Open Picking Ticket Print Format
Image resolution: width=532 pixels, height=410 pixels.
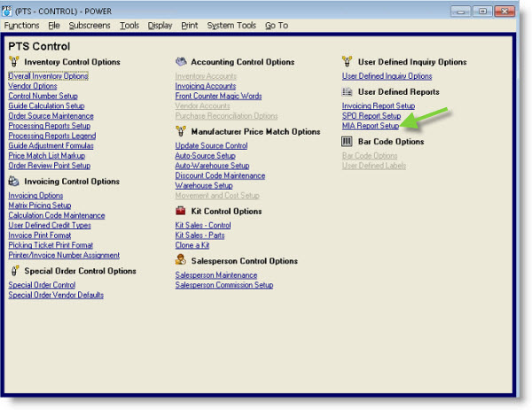(51, 245)
